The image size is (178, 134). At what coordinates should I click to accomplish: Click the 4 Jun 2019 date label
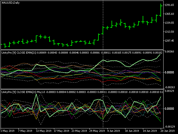pos(113,131)
